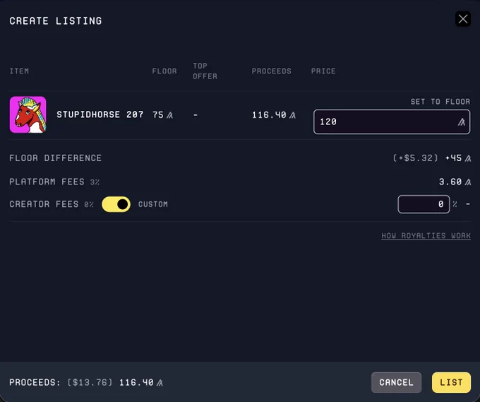Image resolution: width=480 pixels, height=402 pixels.
Task: Close the Create Listing dialog
Action: (x=463, y=19)
